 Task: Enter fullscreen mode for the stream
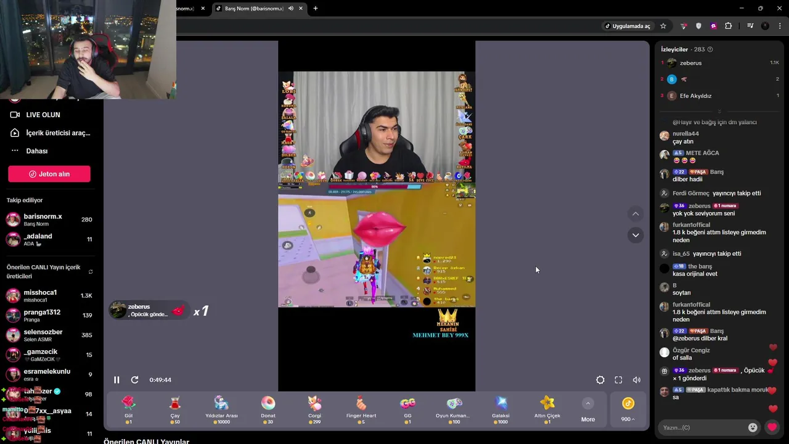(618, 380)
